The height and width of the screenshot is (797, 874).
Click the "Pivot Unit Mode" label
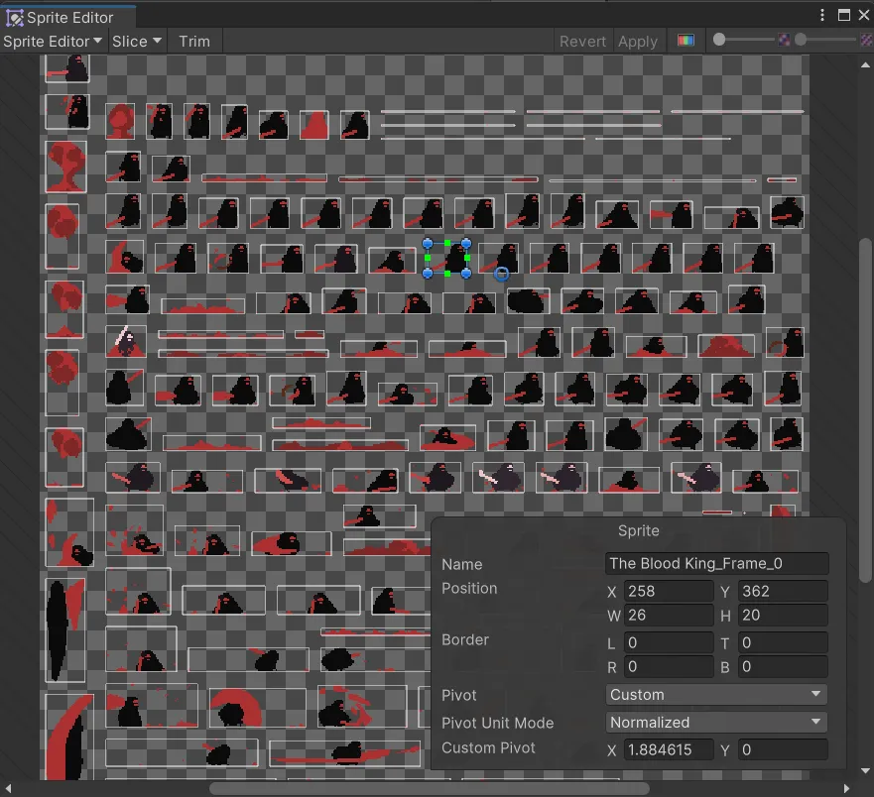point(498,723)
